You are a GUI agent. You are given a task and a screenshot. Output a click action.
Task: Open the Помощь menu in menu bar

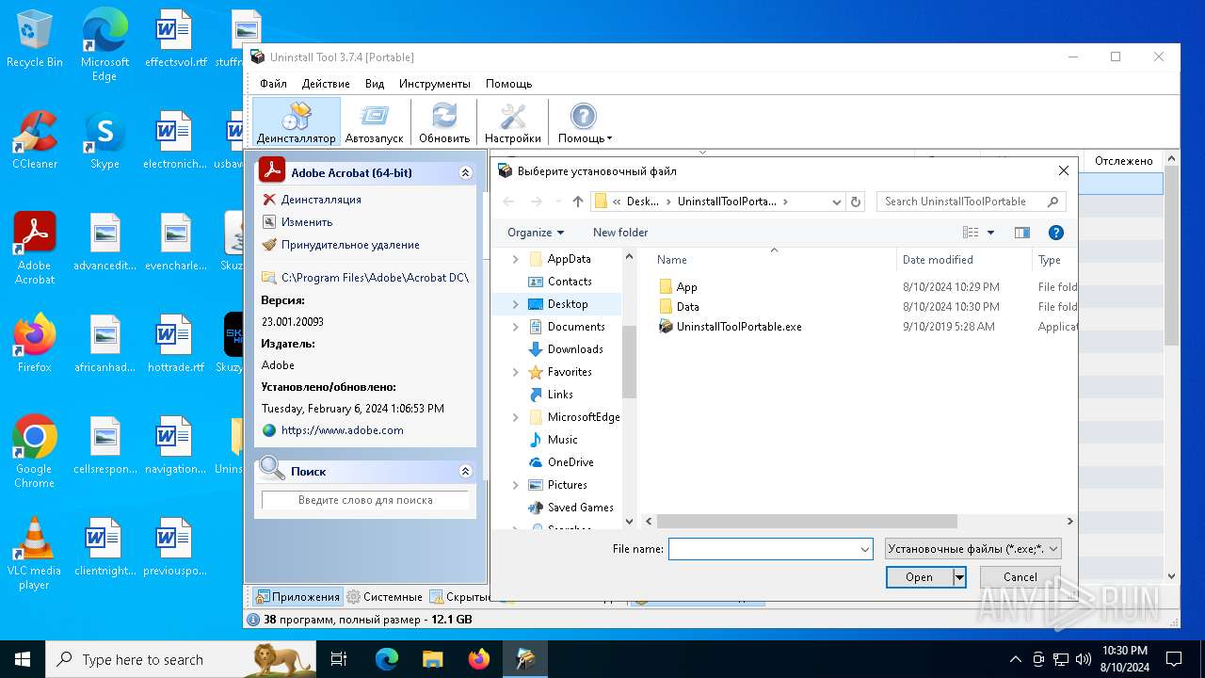508,84
